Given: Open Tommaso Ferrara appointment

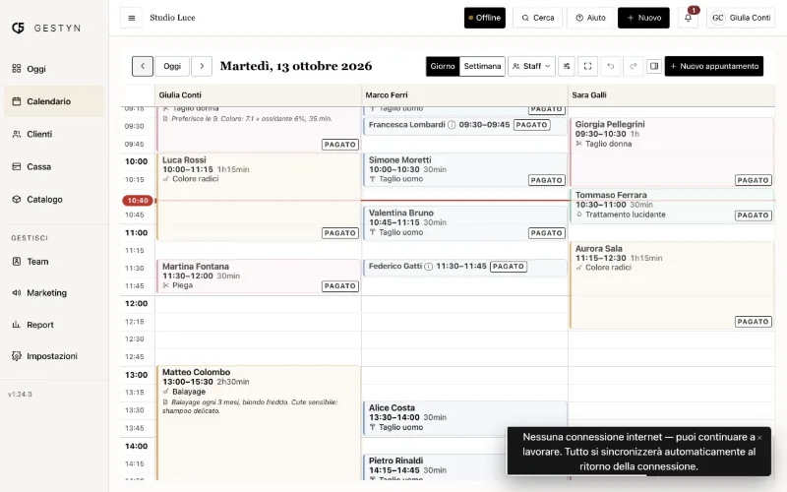Looking at the screenshot, I should pyautogui.click(x=672, y=206).
